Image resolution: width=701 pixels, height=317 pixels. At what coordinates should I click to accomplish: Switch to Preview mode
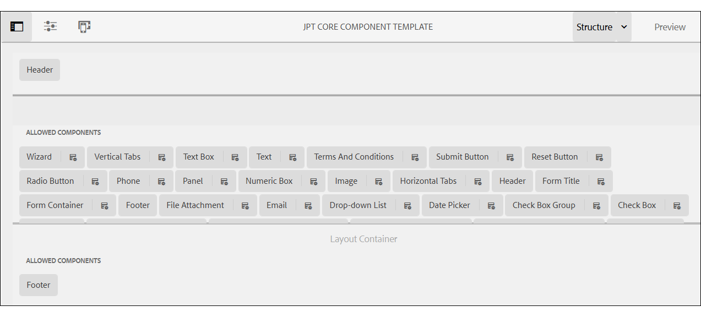(x=670, y=26)
